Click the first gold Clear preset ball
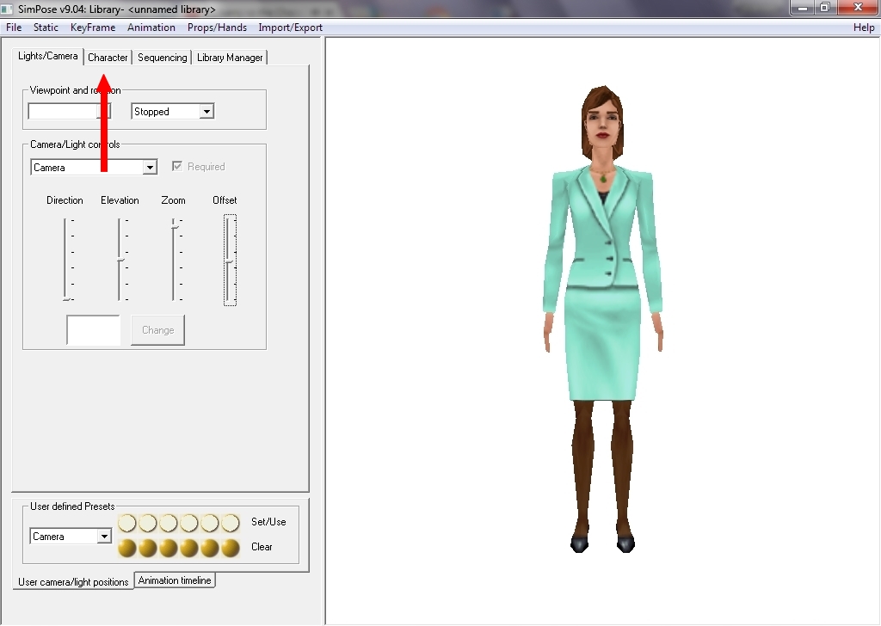This screenshot has height=626, width=881. 127,548
